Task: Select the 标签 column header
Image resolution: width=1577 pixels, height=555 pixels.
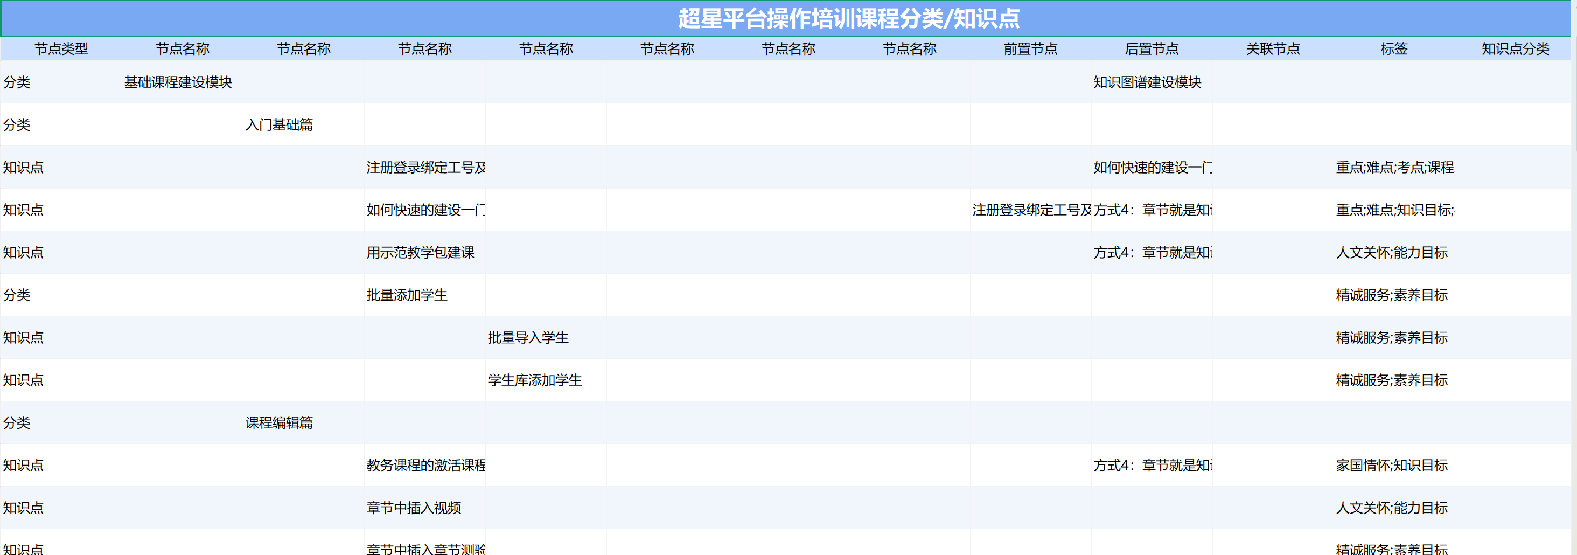Action: (x=1394, y=49)
